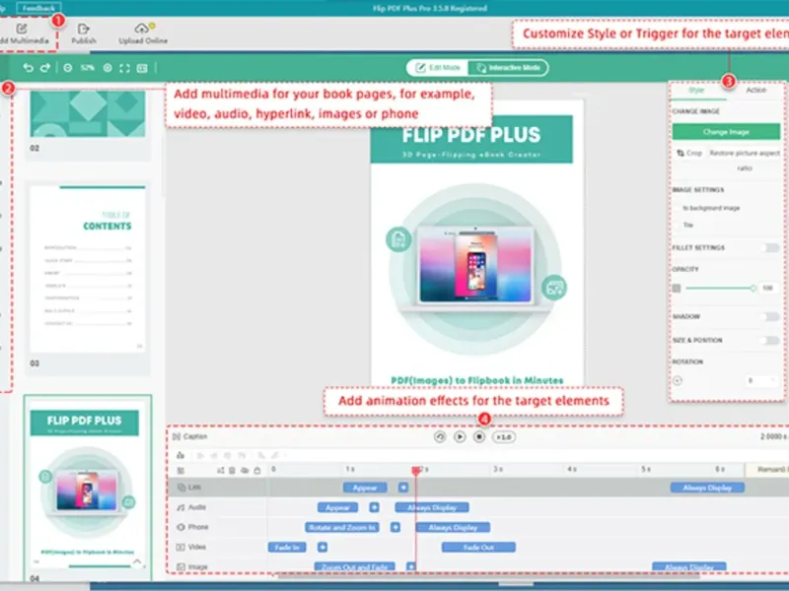Viewport: 789px width, 591px height.
Task: Click the Appear block on Audio row
Action: click(x=337, y=507)
